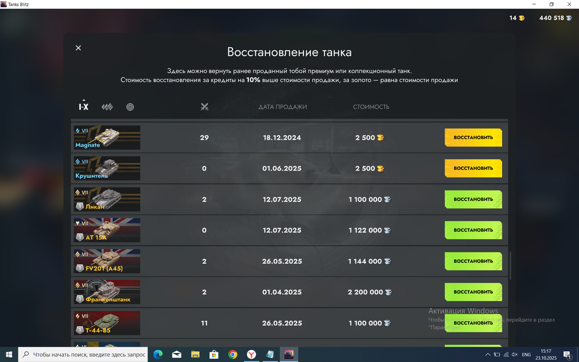The height and width of the screenshot is (362, 579).
Task: Open notification center icon
Action: coord(567,355)
